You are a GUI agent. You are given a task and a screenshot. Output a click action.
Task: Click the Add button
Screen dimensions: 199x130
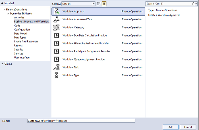(x=171, y=127)
